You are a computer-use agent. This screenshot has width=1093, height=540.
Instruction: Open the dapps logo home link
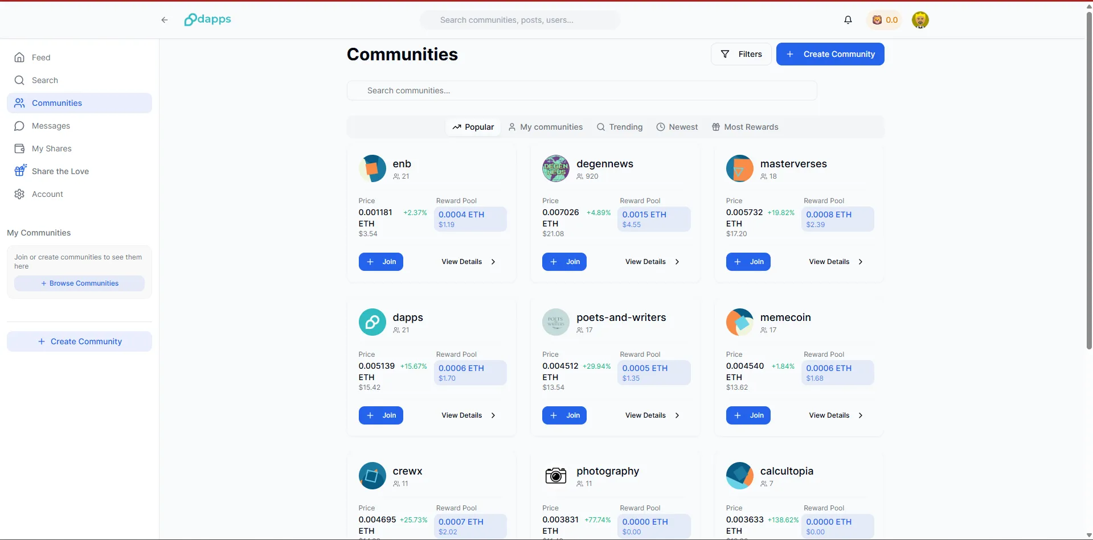pos(207,20)
